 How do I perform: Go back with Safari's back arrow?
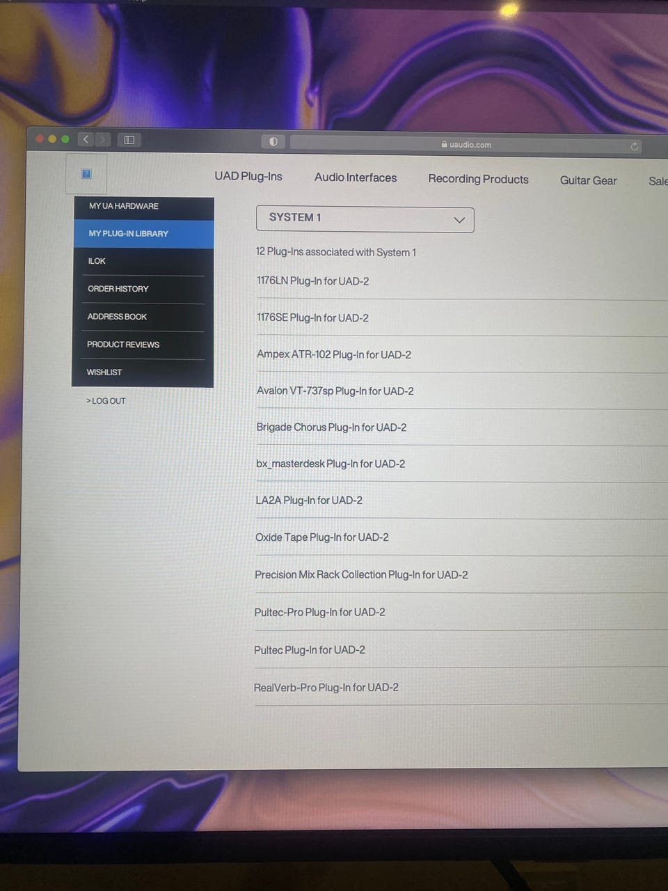click(x=86, y=139)
